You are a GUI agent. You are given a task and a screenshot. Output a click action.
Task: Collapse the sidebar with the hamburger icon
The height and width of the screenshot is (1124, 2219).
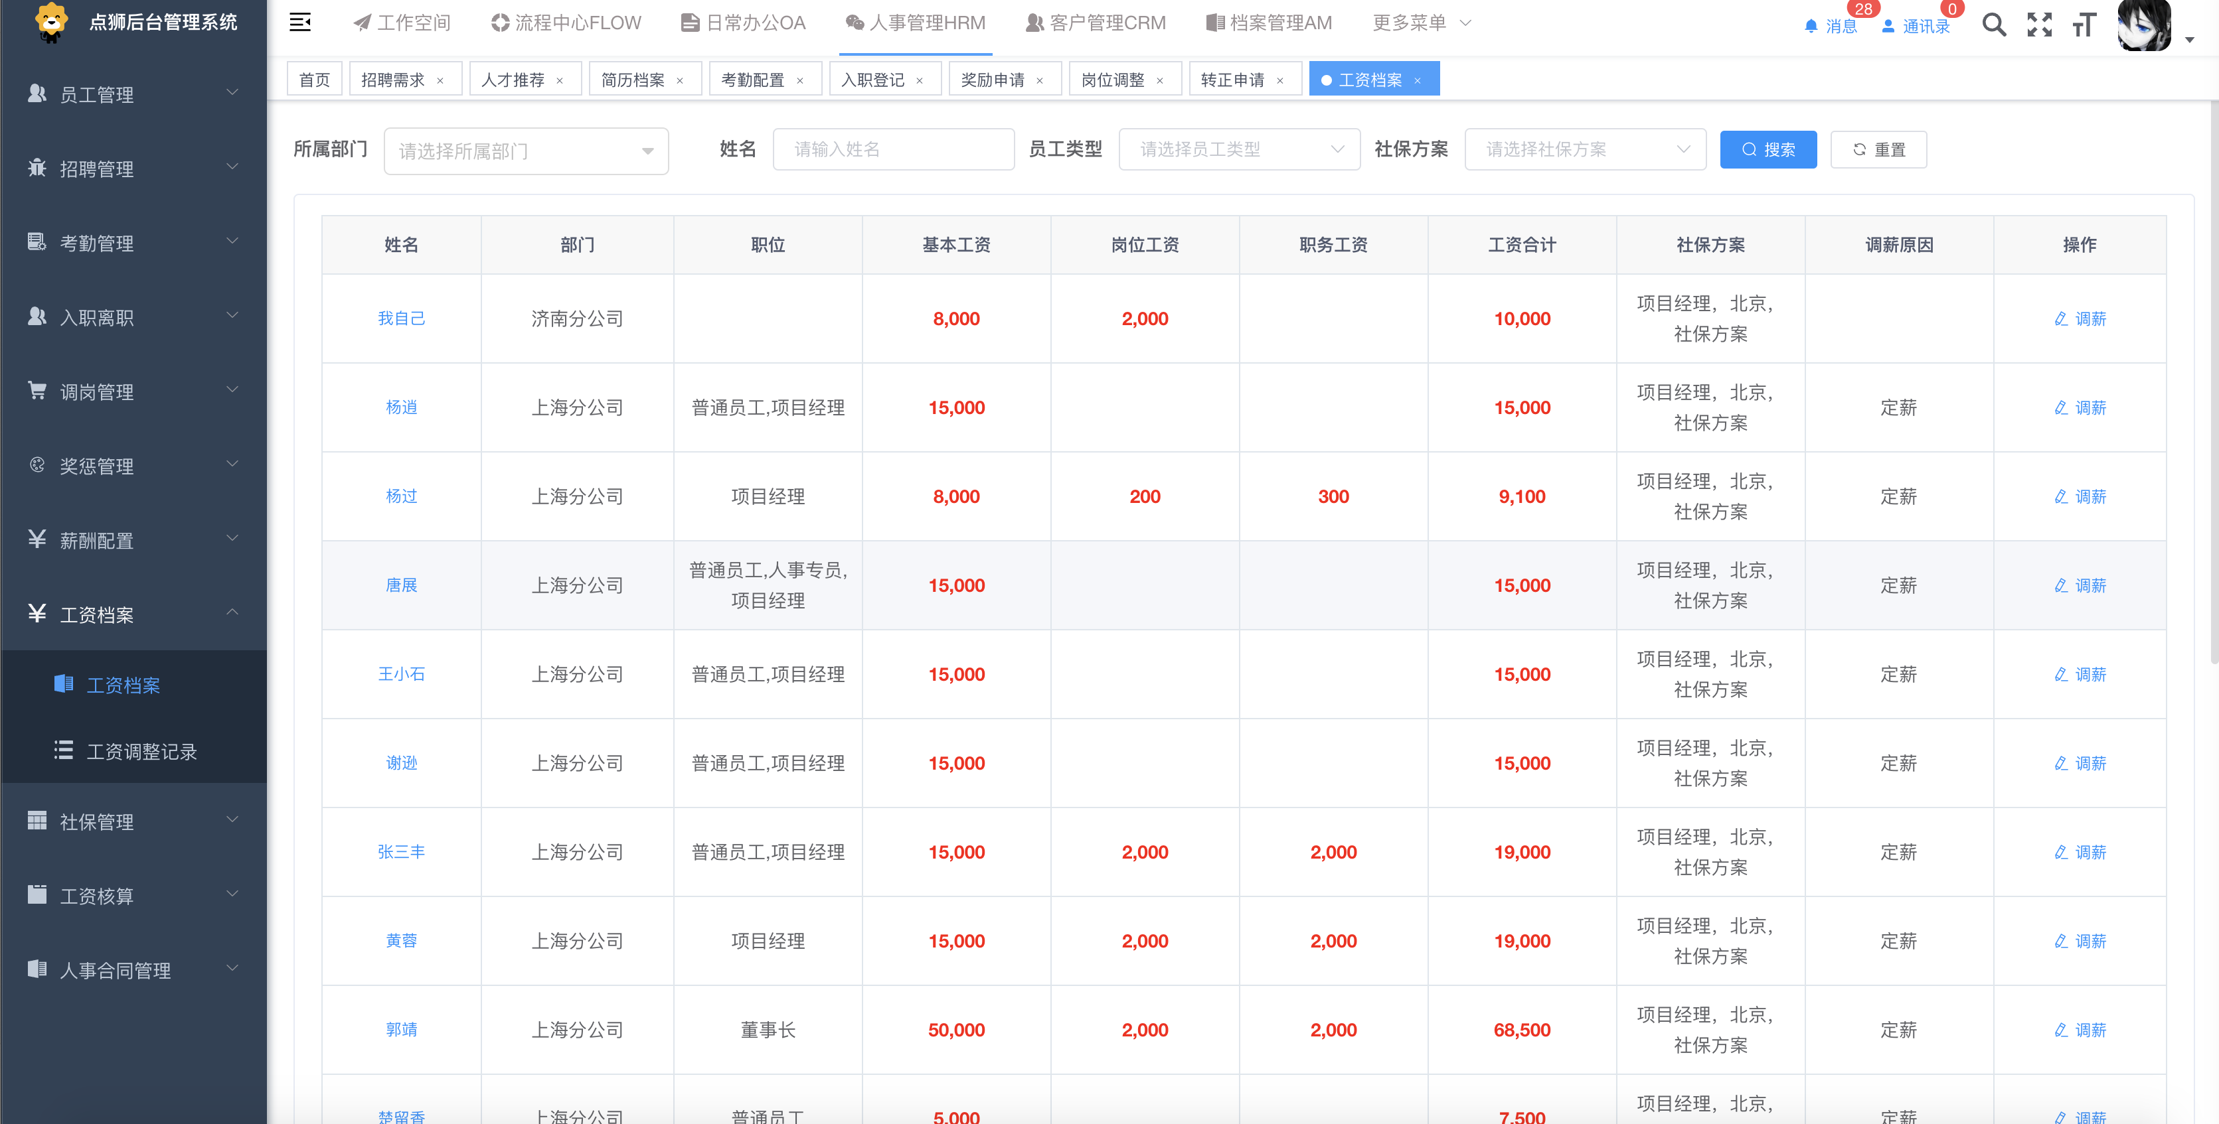pyautogui.click(x=299, y=23)
